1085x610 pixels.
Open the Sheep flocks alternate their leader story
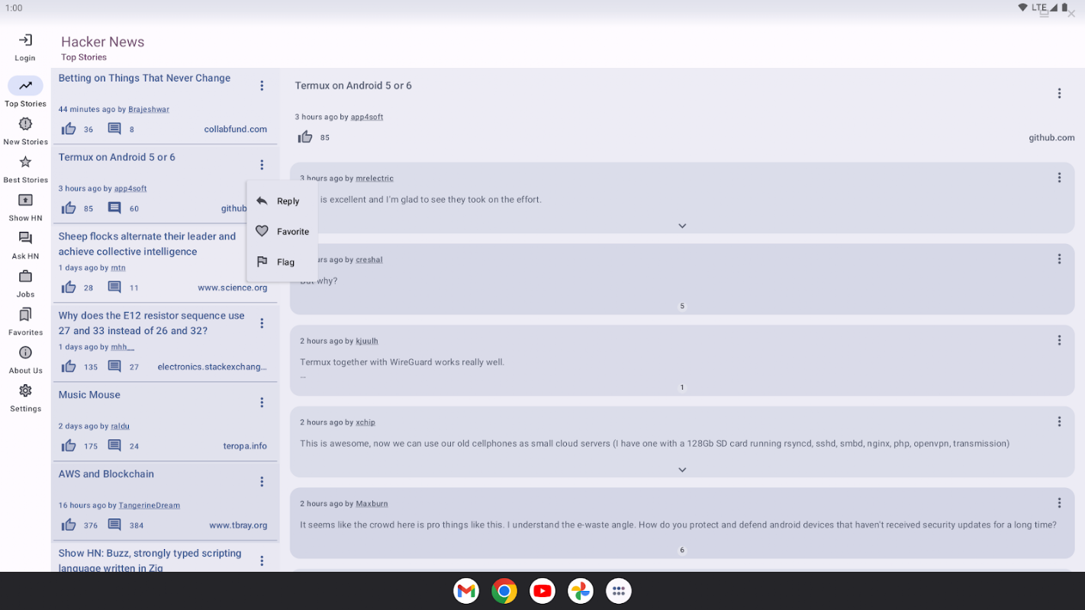[x=147, y=244]
